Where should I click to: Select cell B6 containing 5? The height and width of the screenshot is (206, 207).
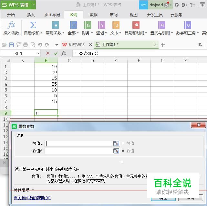(46, 96)
